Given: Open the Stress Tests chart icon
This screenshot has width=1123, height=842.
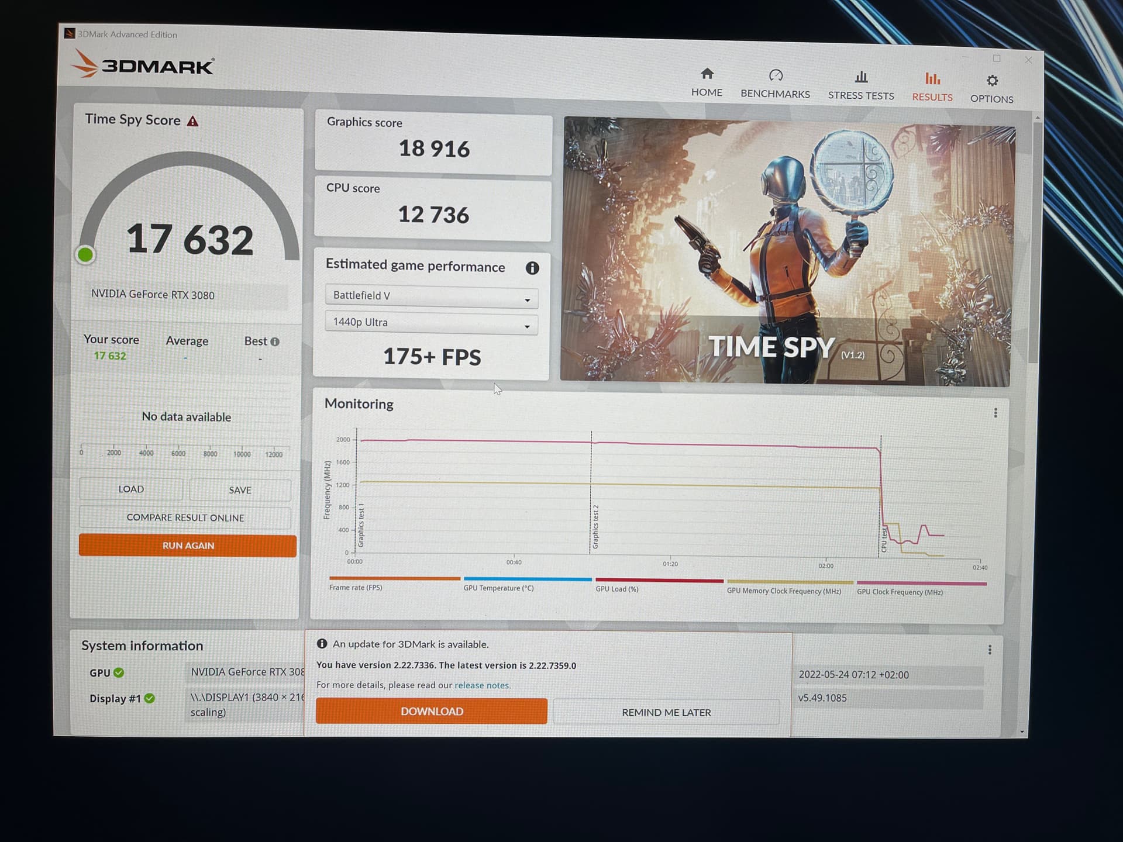Looking at the screenshot, I should tap(861, 77).
